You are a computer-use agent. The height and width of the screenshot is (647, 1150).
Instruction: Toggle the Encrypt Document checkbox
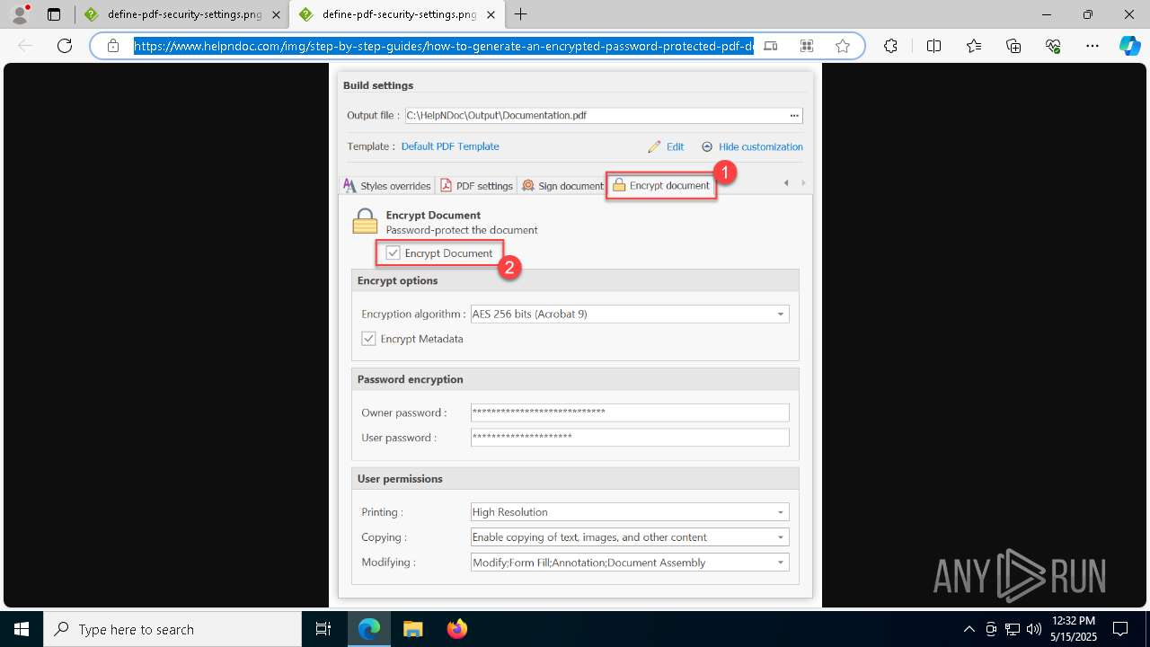coord(393,253)
